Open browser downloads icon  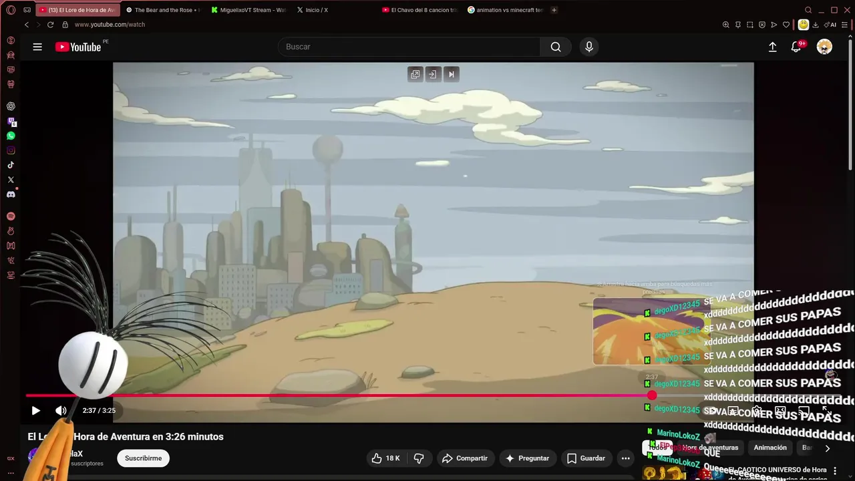(x=816, y=25)
